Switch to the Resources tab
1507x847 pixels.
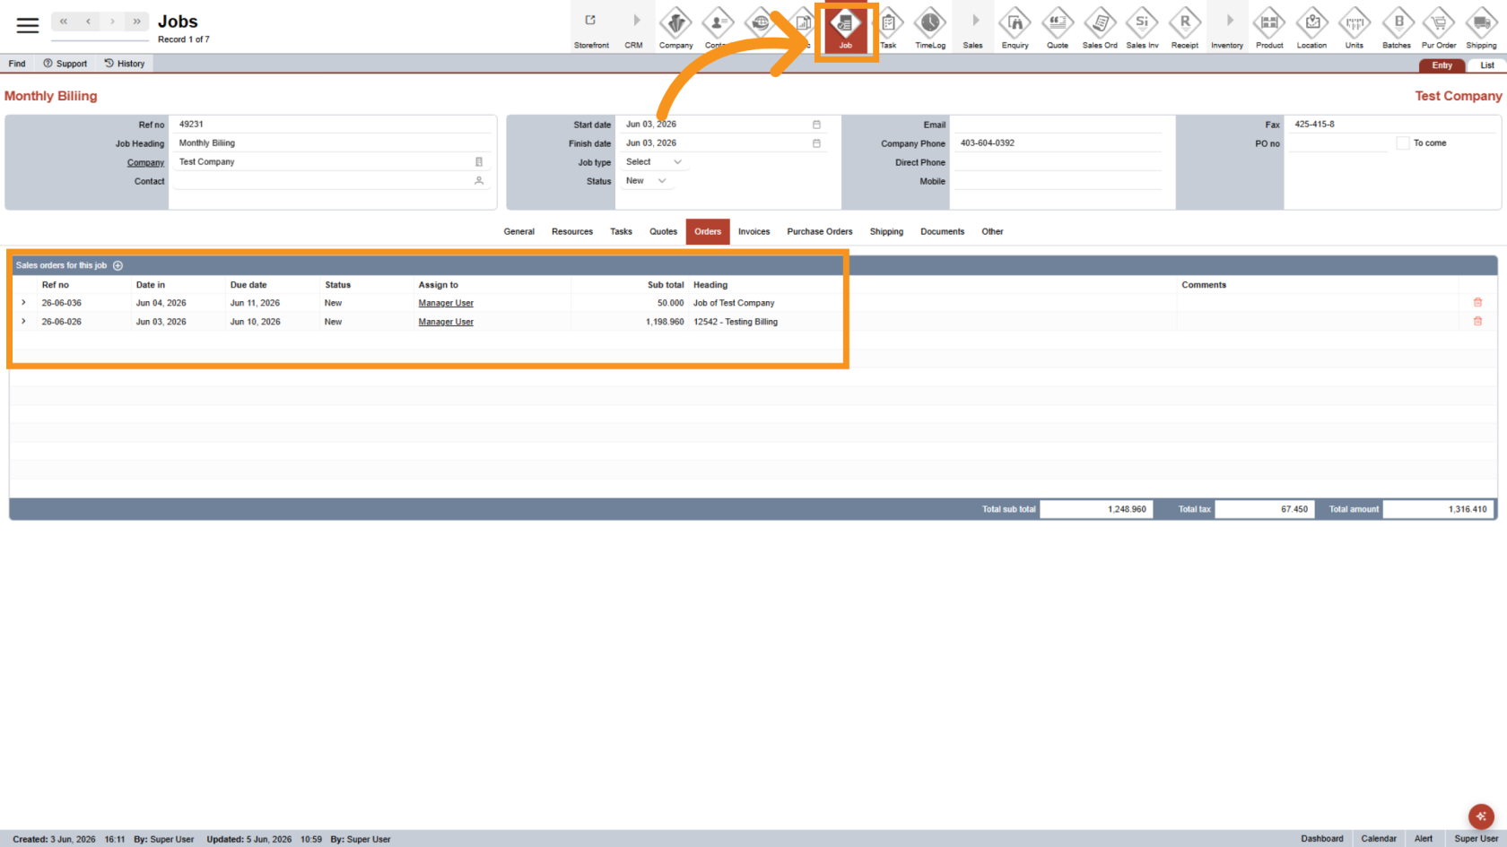point(572,232)
